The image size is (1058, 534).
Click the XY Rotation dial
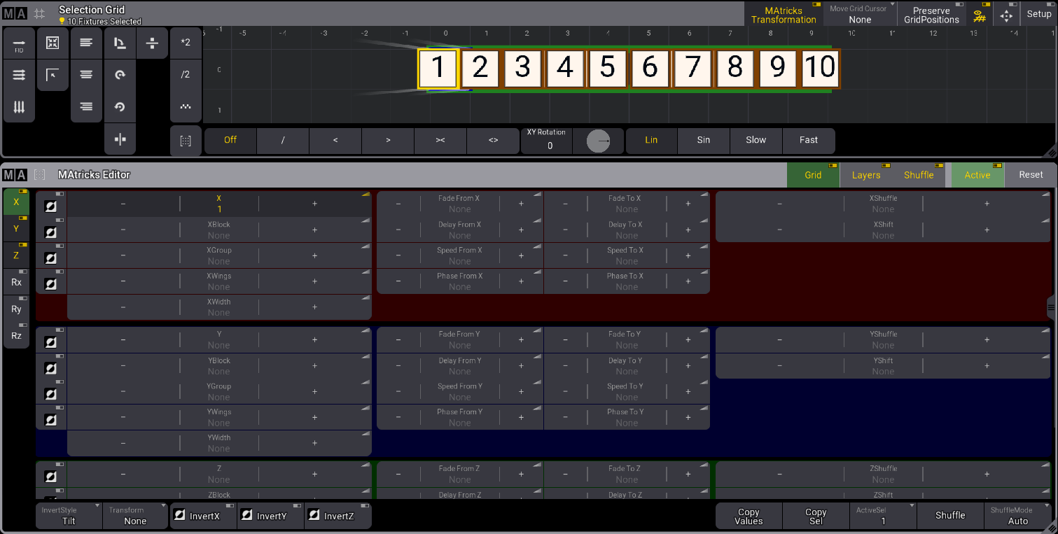(x=598, y=141)
